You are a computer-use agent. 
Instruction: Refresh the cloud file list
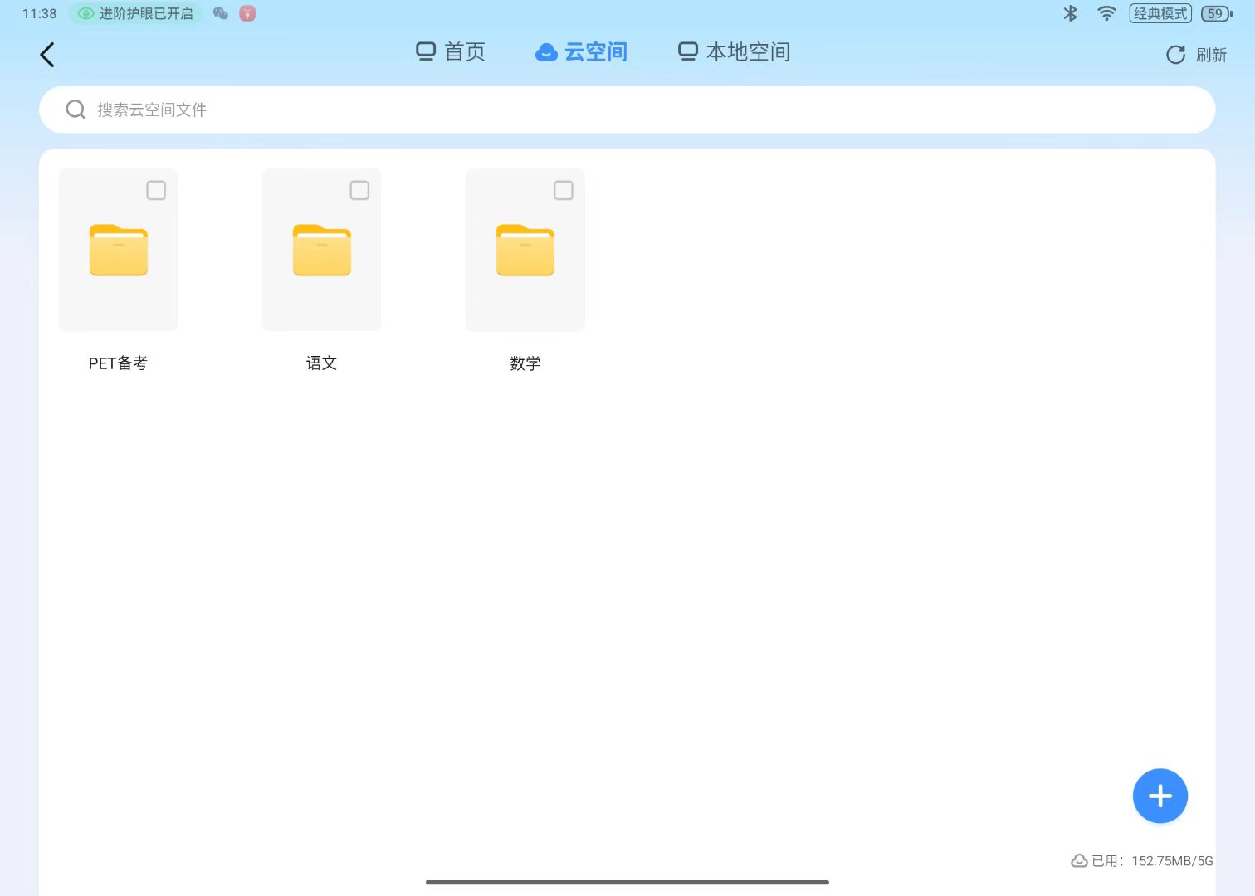point(1196,55)
